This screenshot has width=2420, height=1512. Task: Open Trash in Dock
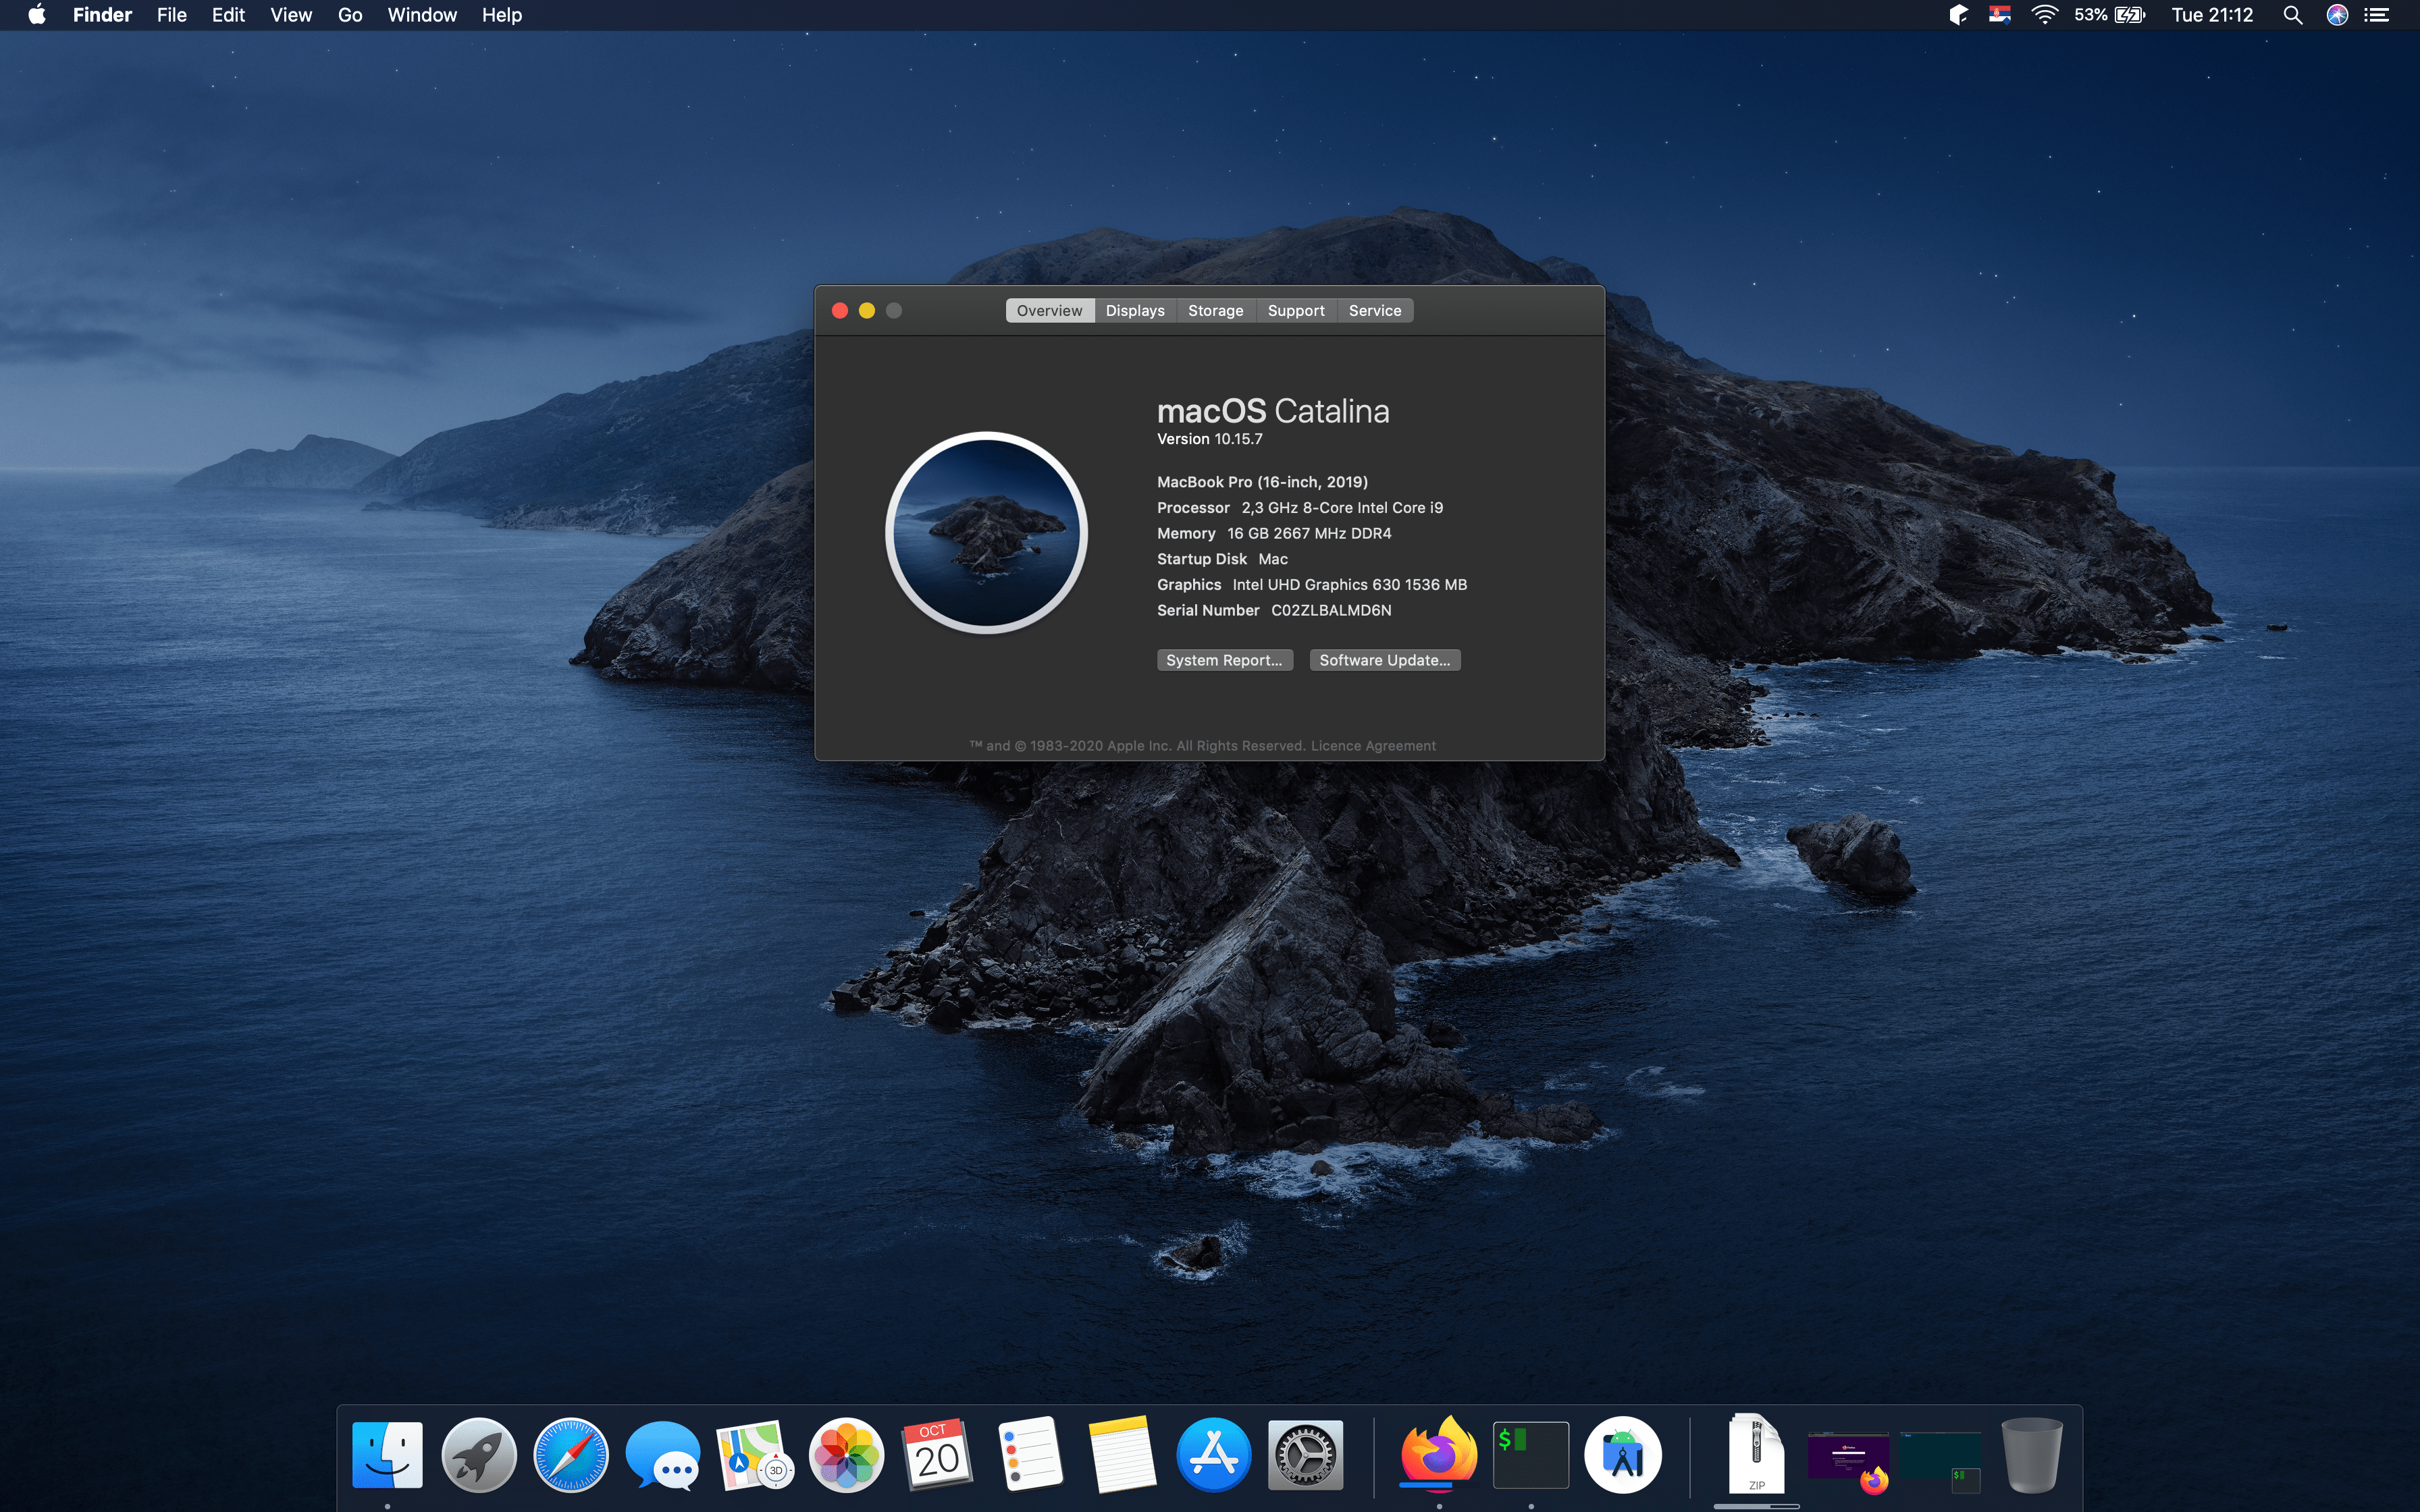point(2032,1454)
